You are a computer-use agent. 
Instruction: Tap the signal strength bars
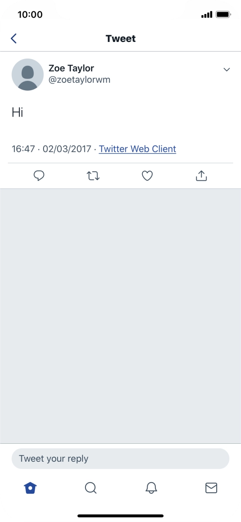point(207,15)
